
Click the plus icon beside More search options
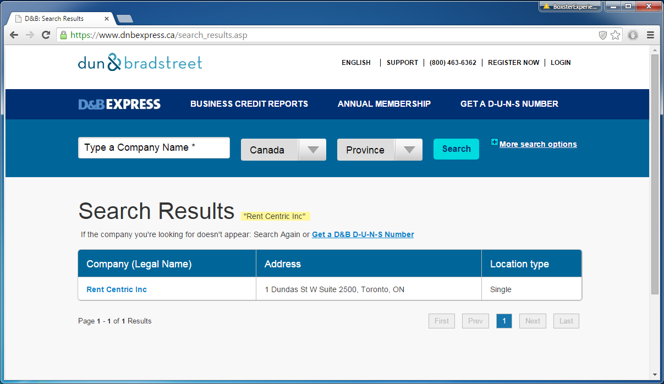pyautogui.click(x=494, y=143)
